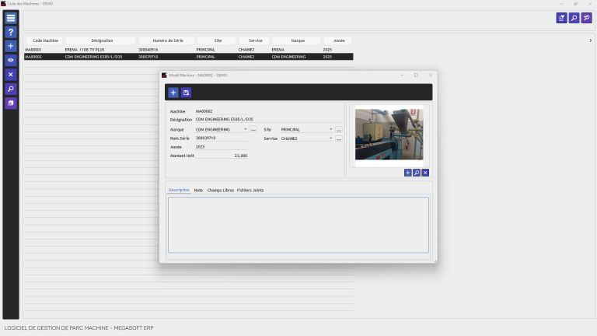Click the Année column header
Screen dimensions: 597x336
(338, 40)
